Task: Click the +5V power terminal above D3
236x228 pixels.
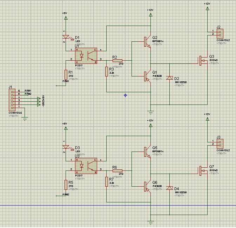Action: 66,128
